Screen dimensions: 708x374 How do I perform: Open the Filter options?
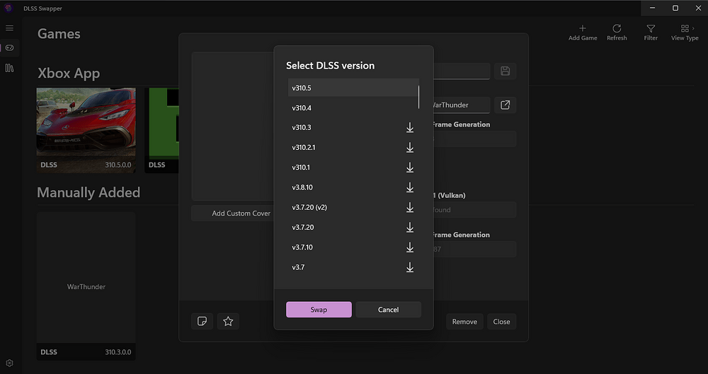click(651, 32)
